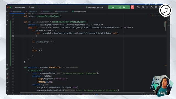Show more tool windows via three dots
This screenshot has height=99, width=176.
[x=7, y=24]
